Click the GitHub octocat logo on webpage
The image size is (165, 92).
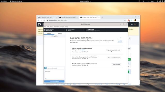coord(39,25)
